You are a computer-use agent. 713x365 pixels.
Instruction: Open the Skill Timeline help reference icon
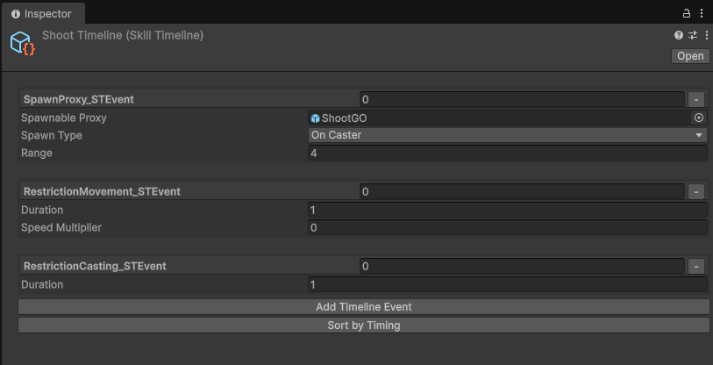(679, 35)
